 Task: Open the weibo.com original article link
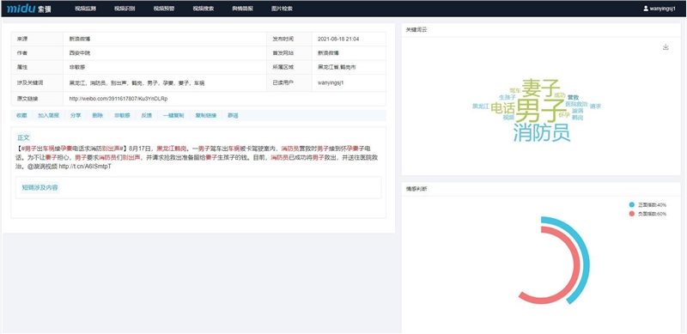pos(119,99)
